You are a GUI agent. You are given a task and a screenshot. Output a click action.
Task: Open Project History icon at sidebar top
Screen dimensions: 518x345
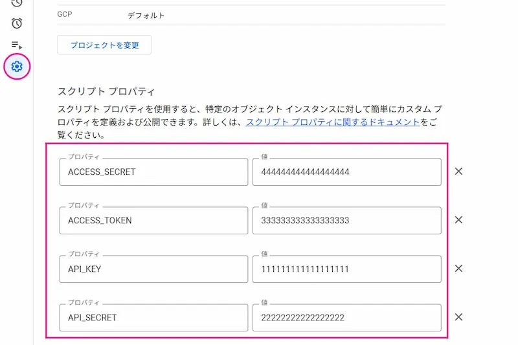coord(17,3)
